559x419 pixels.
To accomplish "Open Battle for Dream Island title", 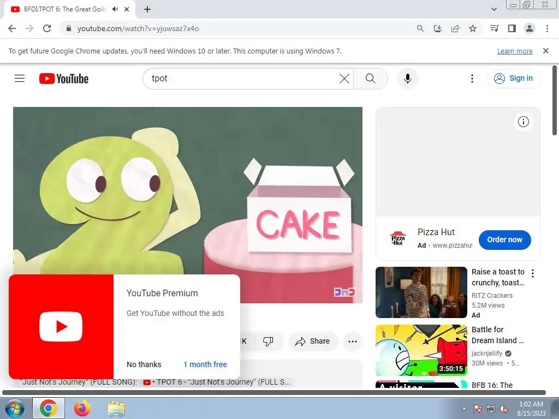I will pyautogui.click(x=498, y=335).
